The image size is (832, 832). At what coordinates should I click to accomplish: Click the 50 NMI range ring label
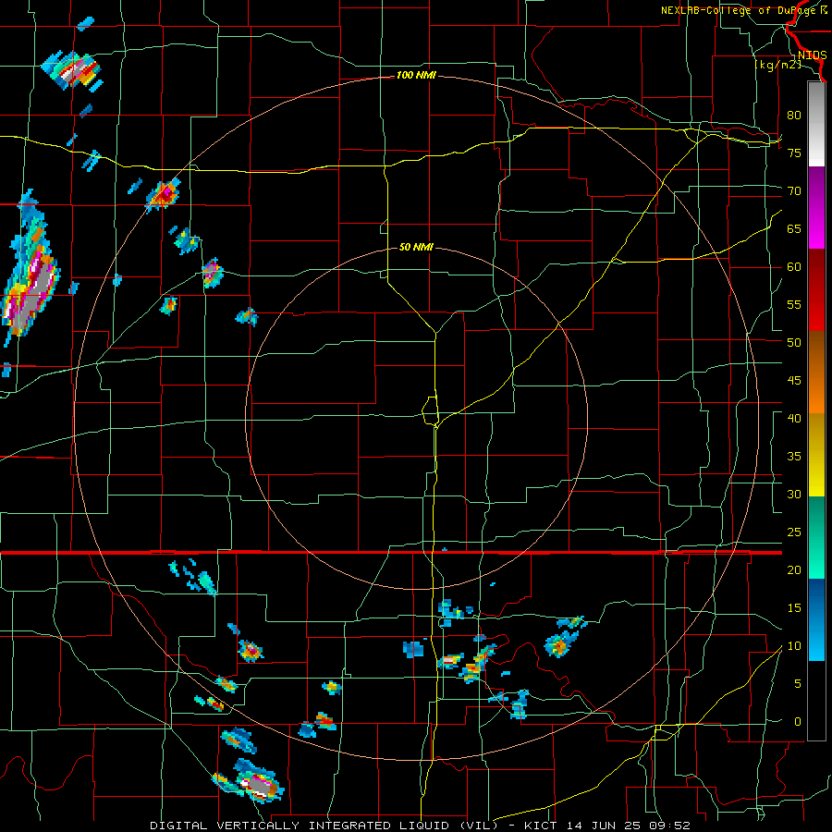pyautogui.click(x=416, y=247)
